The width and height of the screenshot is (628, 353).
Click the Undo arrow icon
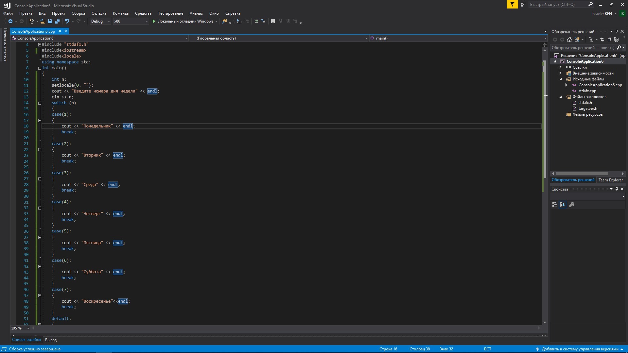[x=67, y=21]
